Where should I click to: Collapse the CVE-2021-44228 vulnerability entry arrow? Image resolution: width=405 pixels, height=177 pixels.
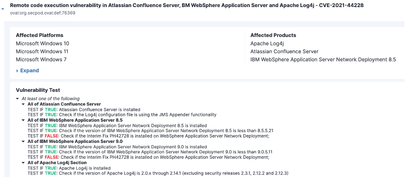2,9
